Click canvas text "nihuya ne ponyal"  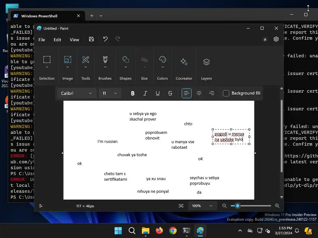(x=153, y=192)
